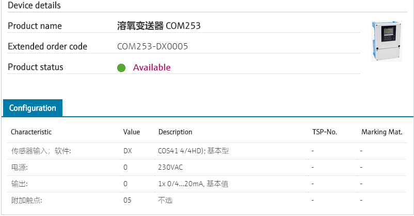Click the 230VAC description cell
The height and width of the screenshot is (216, 414).
170,167
